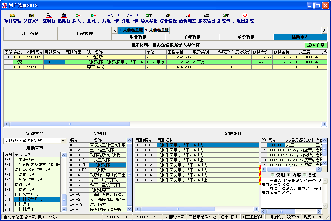
Task: Toggle the 自动计算 option in status bar
Action: click(174, 217)
